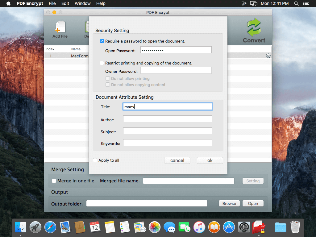Open iBooks from the dock
316x237 pixels.
214,227
